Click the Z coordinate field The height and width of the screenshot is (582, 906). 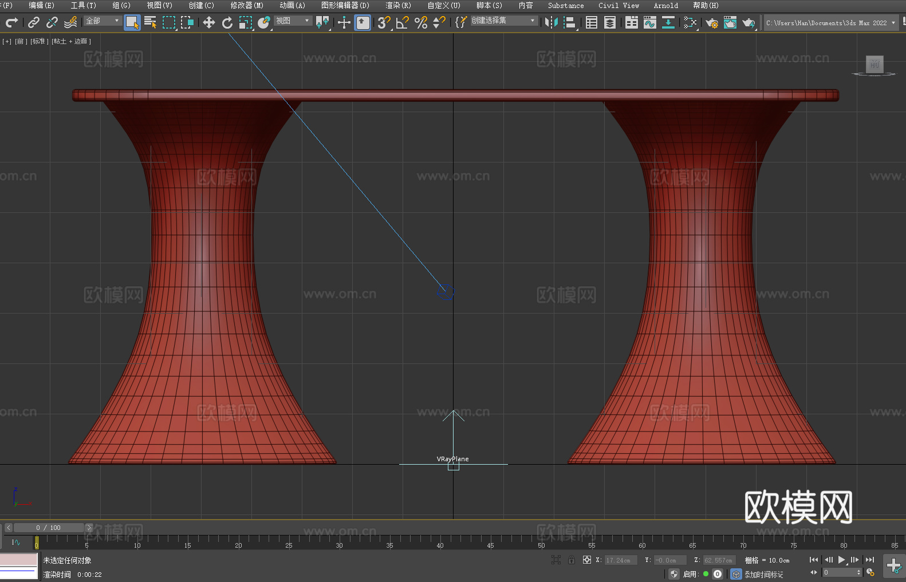coord(719,560)
